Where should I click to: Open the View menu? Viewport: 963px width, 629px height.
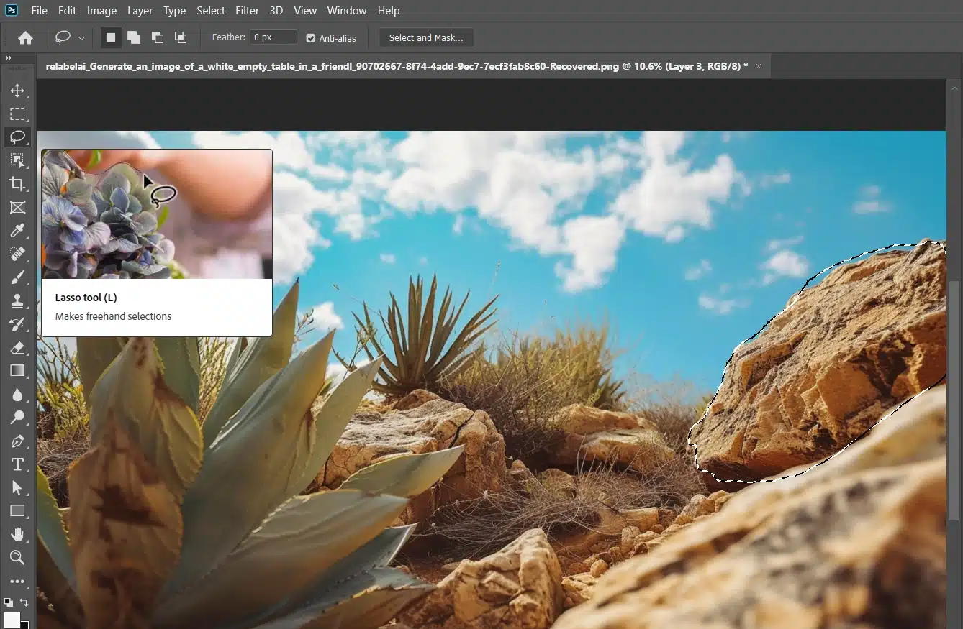coord(305,11)
